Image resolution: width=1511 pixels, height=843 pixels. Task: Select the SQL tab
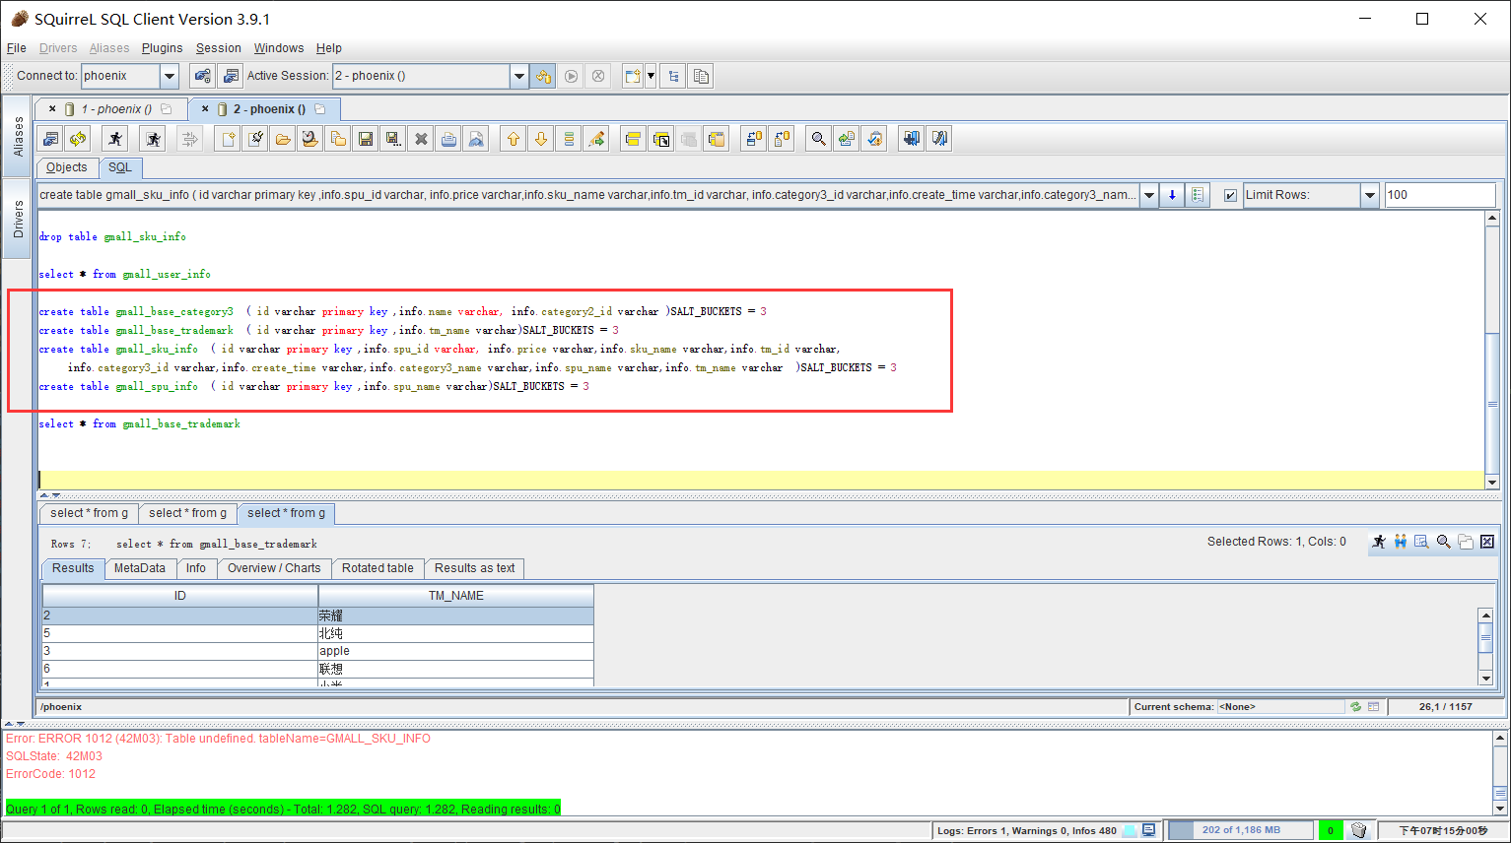(120, 167)
